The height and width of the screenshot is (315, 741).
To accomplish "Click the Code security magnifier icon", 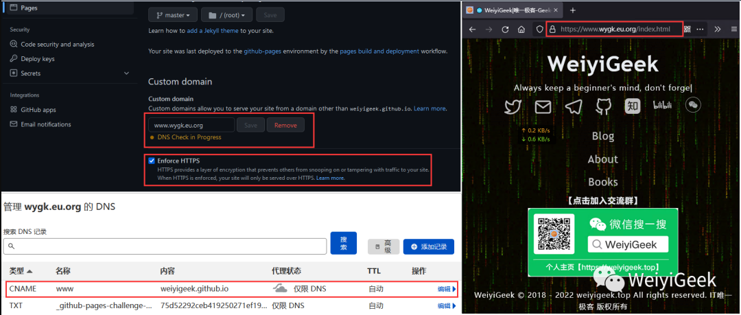I will [13, 45].
